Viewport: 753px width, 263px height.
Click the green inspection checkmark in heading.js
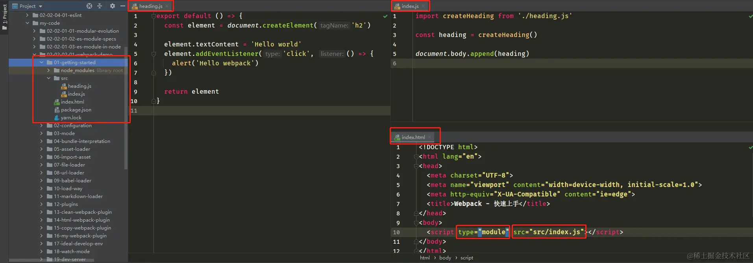(385, 16)
